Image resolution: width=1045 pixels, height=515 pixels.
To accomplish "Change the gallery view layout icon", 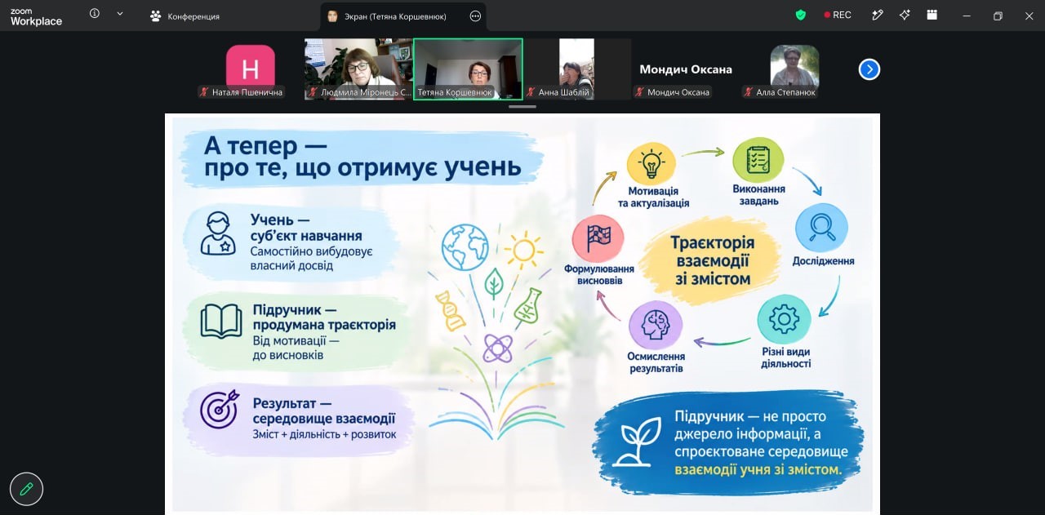I will click(932, 15).
